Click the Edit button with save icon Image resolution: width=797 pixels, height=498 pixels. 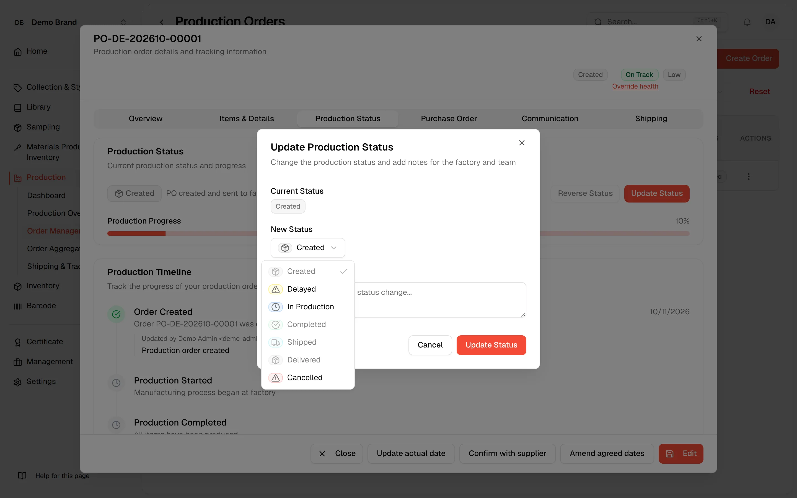pos(681,453)
